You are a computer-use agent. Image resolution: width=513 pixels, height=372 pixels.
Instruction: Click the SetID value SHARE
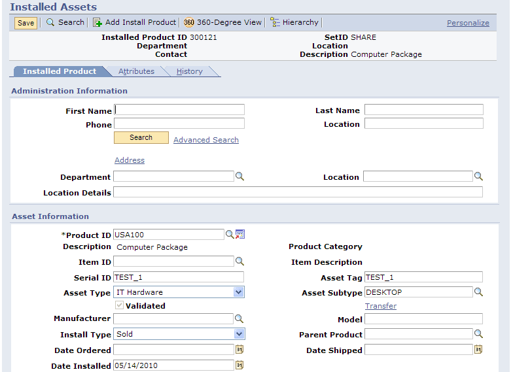(364, 37)
